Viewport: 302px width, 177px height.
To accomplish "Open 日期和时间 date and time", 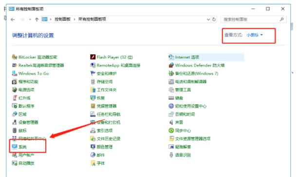I will click(x=182, y=114).
